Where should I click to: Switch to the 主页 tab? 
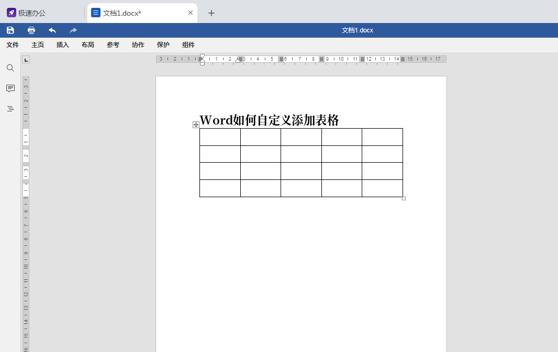point(38,45)
